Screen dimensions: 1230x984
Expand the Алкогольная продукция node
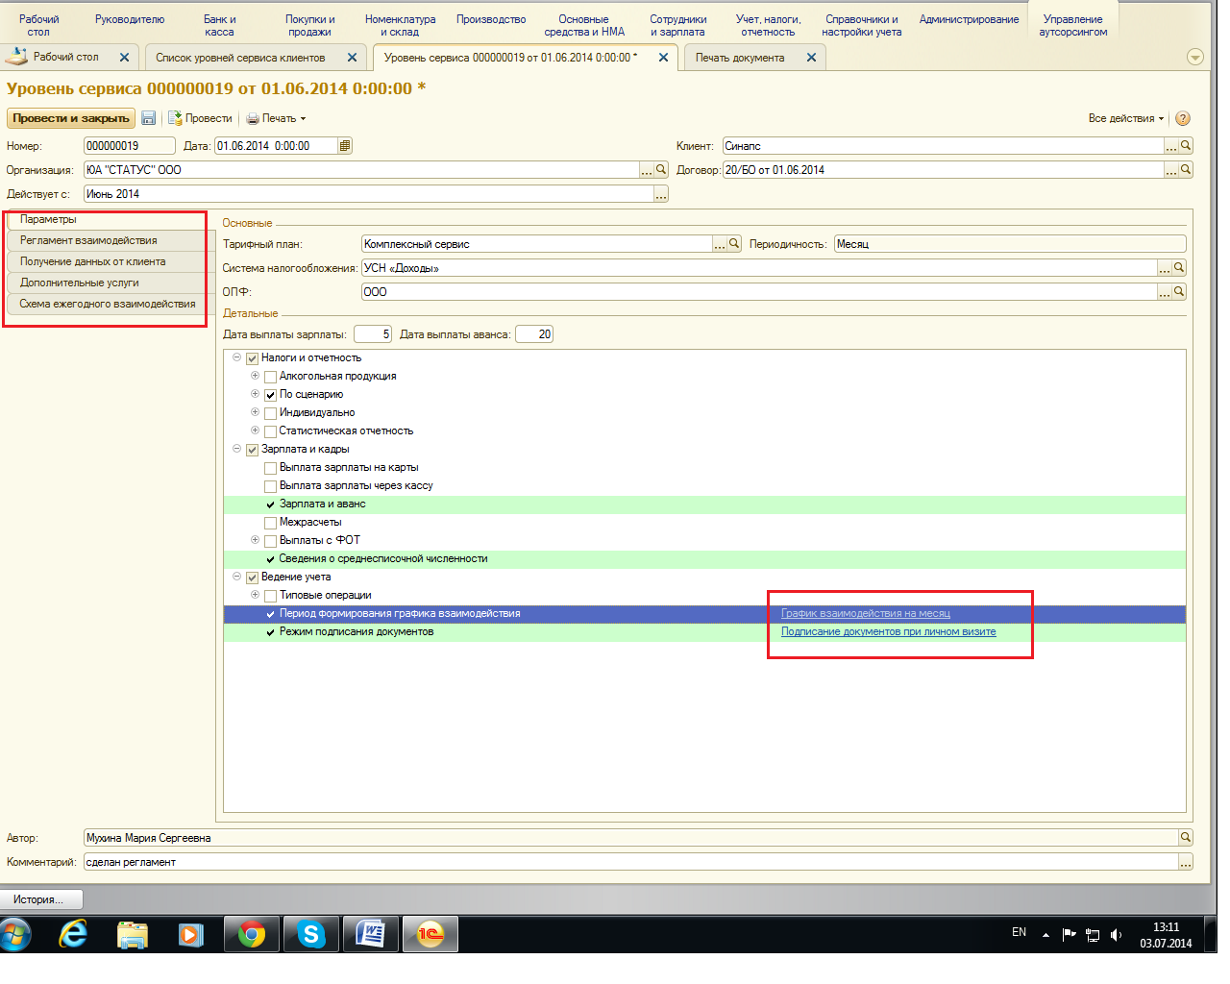click(255, 376)
